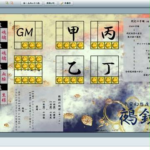
Task: Select the leftmost gold token in GM box
Action: coord(25,45)
